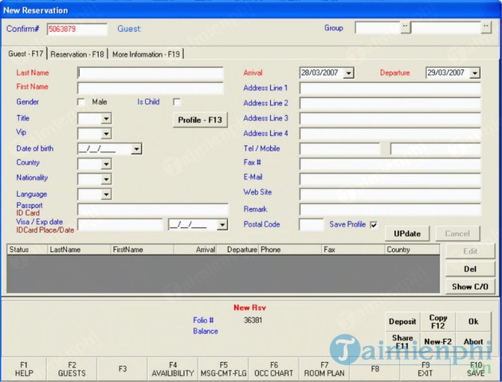Check the Male gender checkbox

coord(81,102)
